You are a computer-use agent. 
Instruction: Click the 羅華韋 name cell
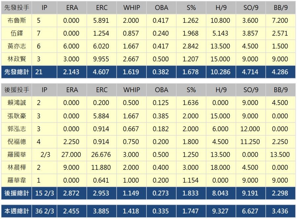click(16, 180)
